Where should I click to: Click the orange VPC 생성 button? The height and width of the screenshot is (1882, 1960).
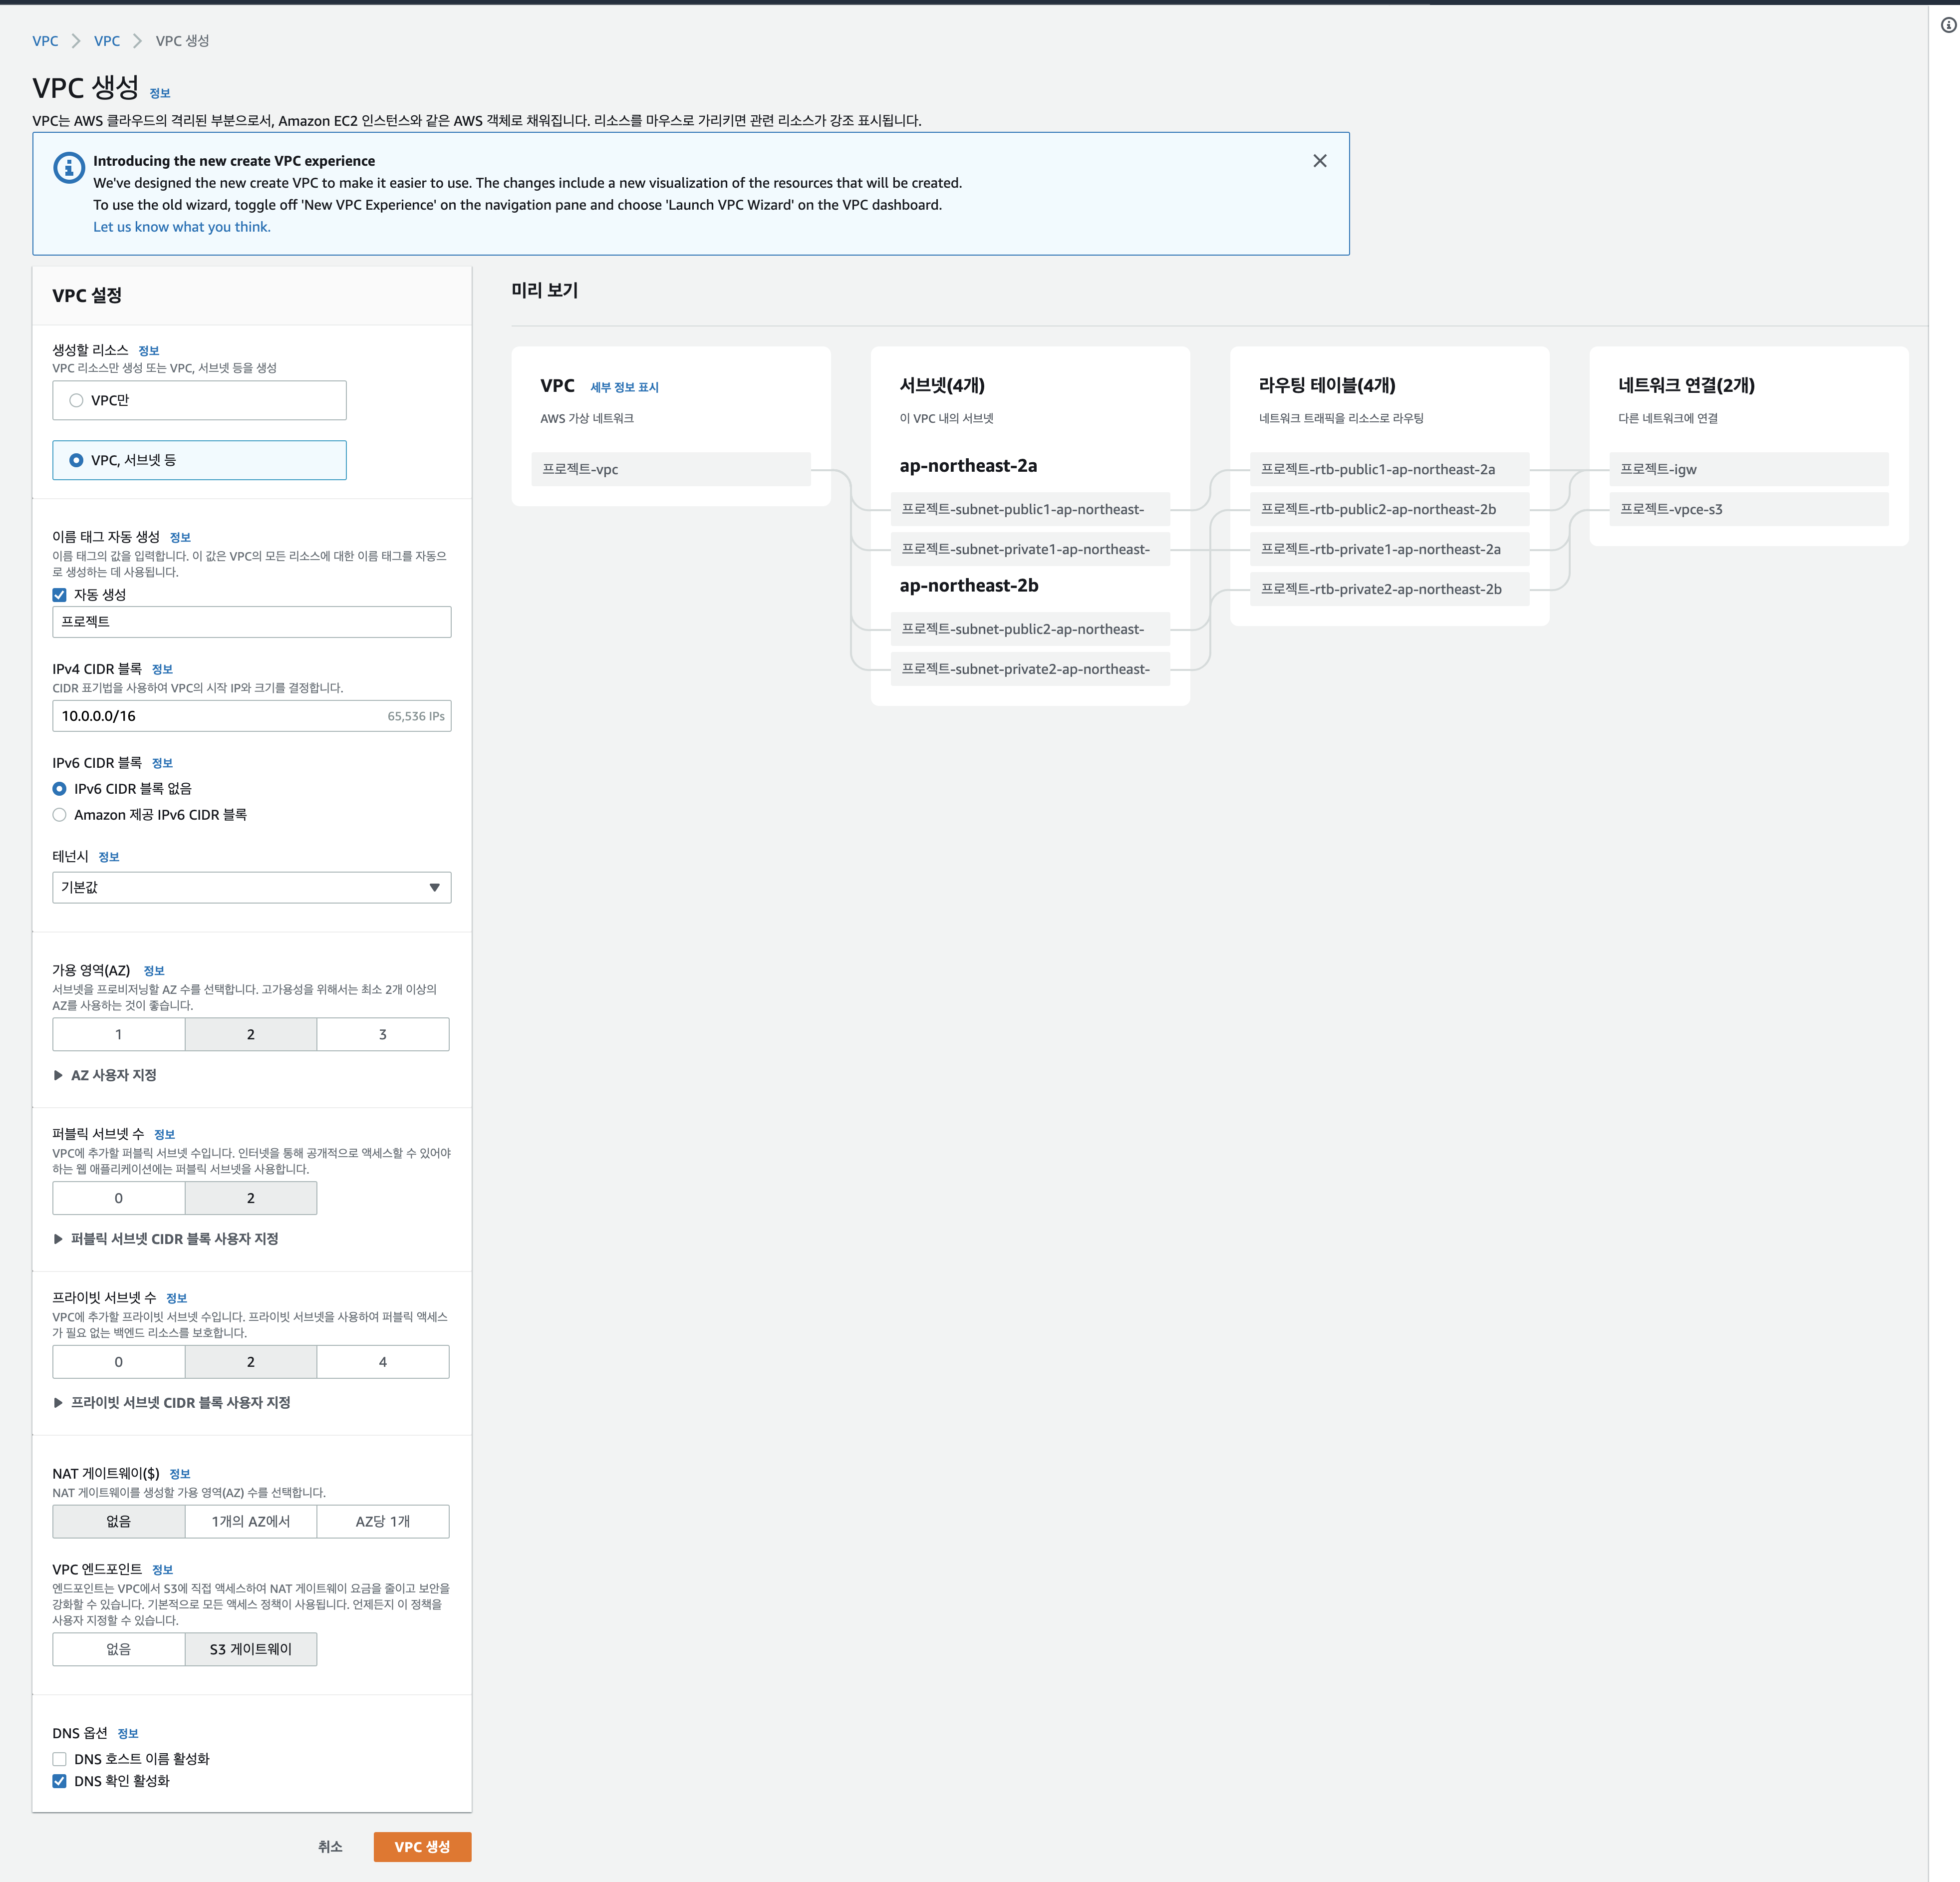coord(422,1846)
